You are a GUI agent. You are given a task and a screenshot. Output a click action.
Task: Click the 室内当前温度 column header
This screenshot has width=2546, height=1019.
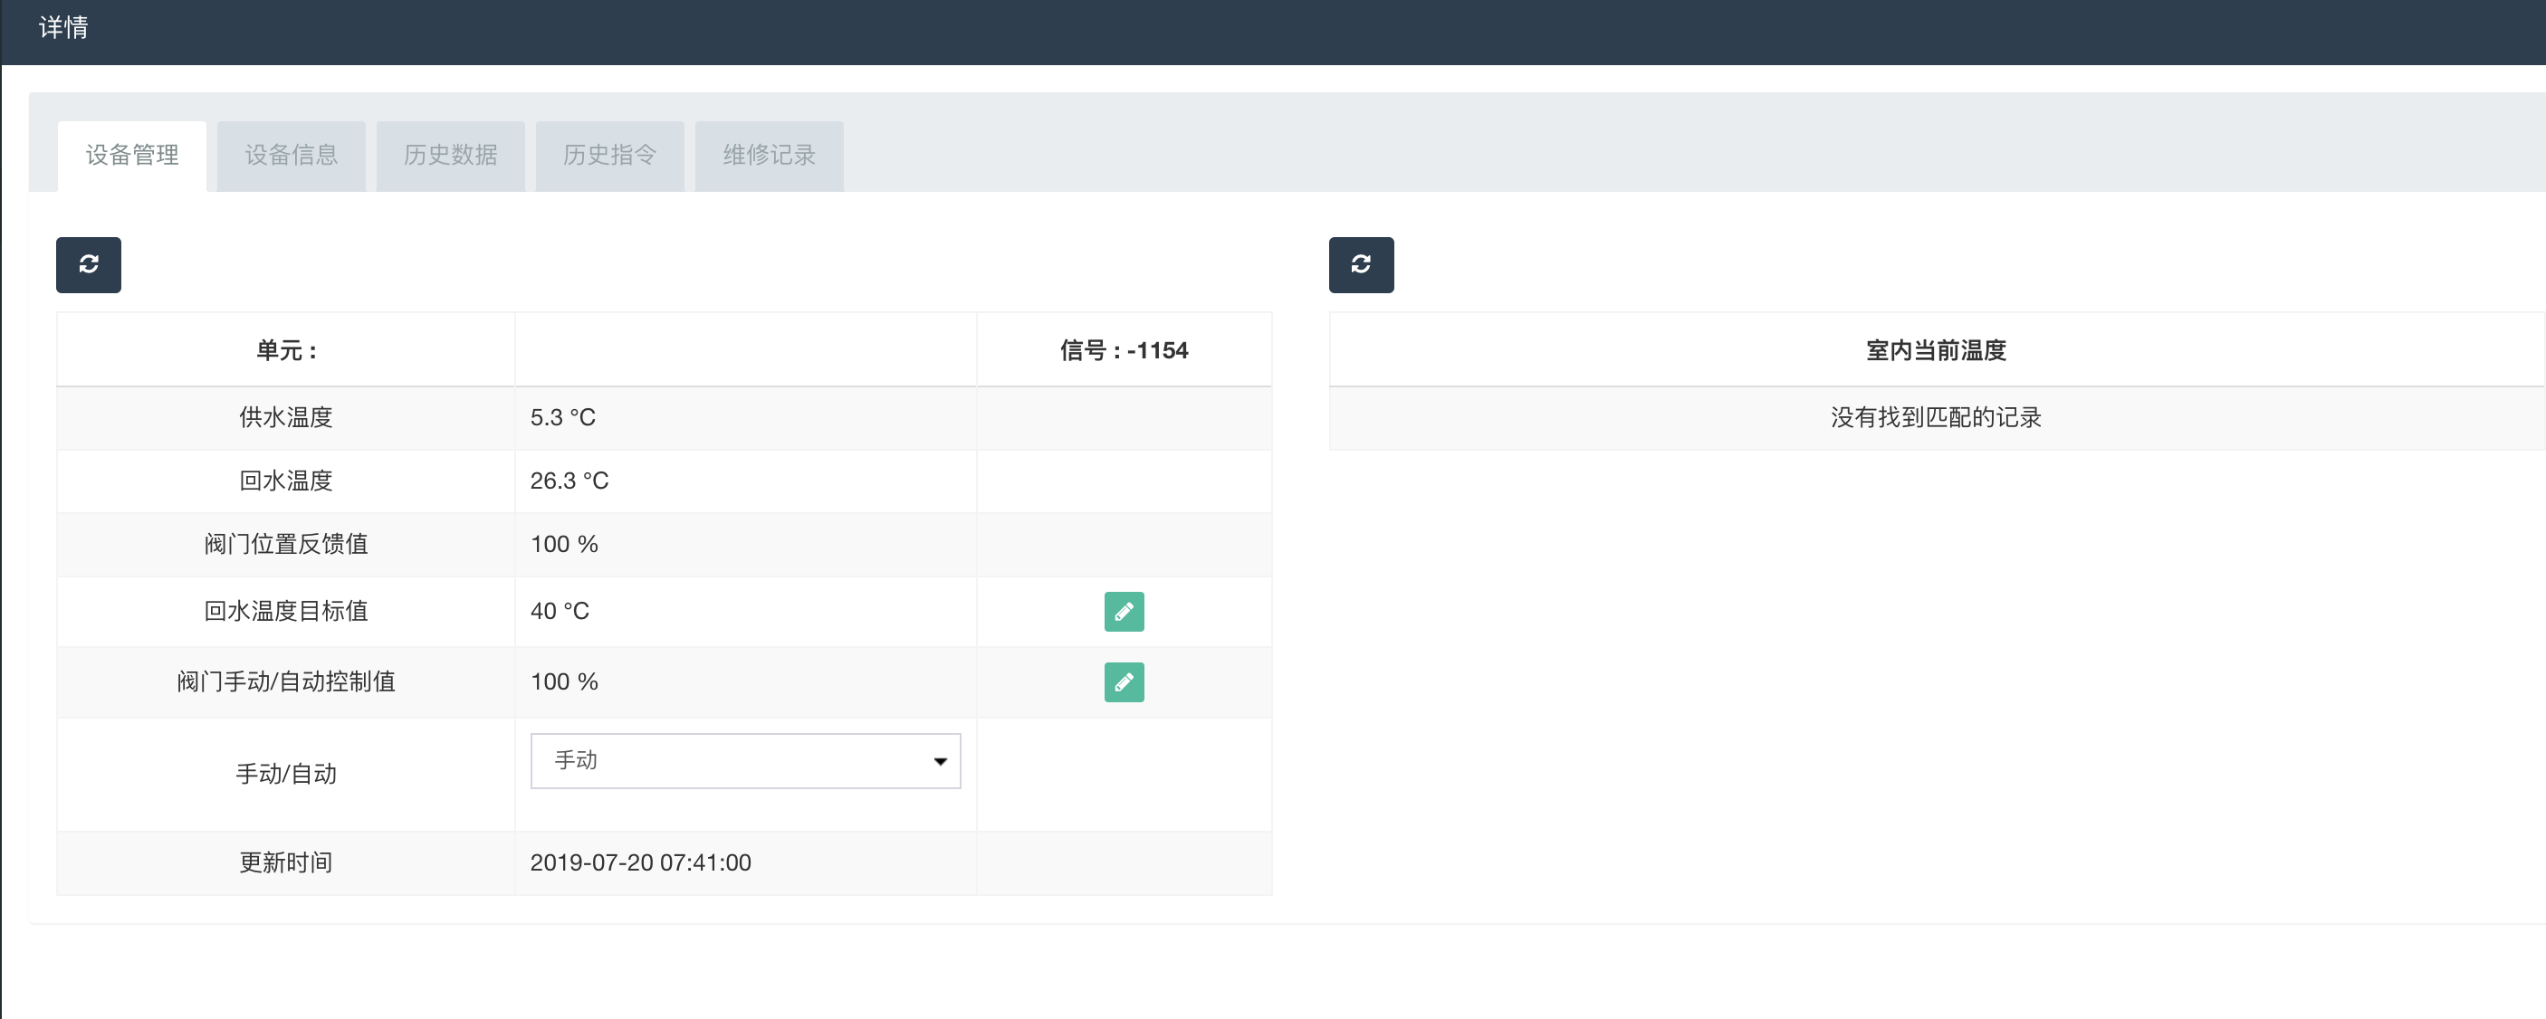(x=1935, y=351)
